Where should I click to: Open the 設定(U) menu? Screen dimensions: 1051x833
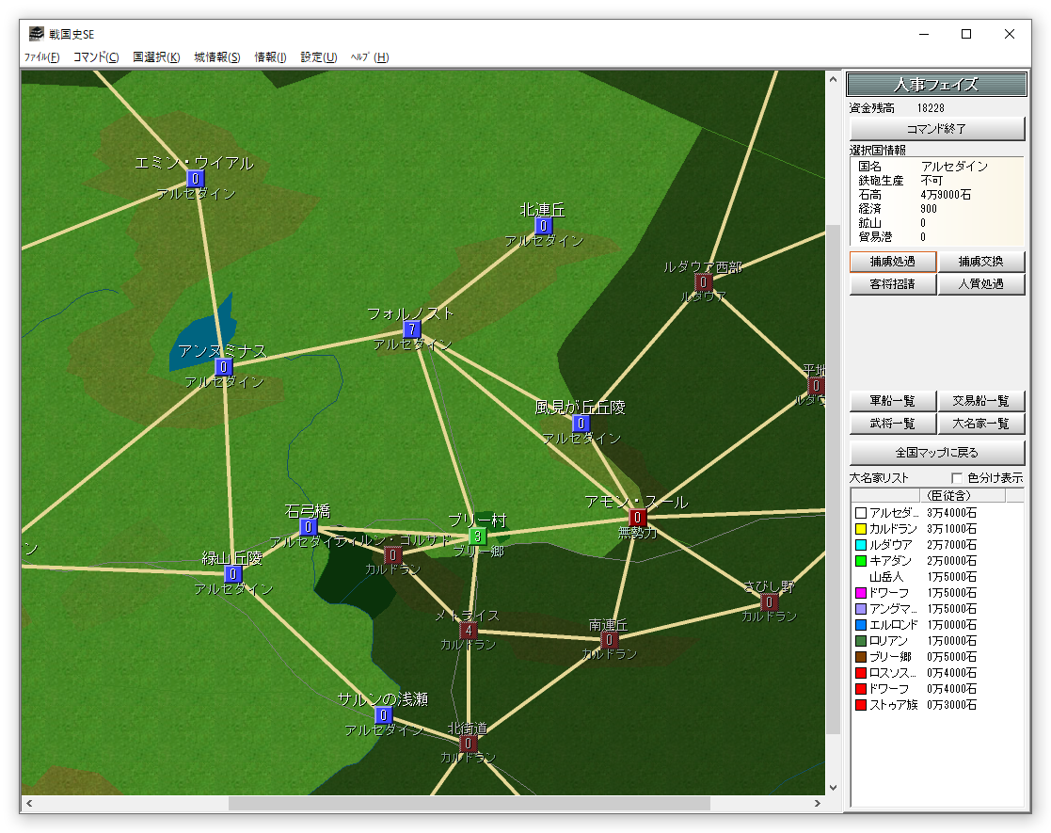click(x=318, y=57)
